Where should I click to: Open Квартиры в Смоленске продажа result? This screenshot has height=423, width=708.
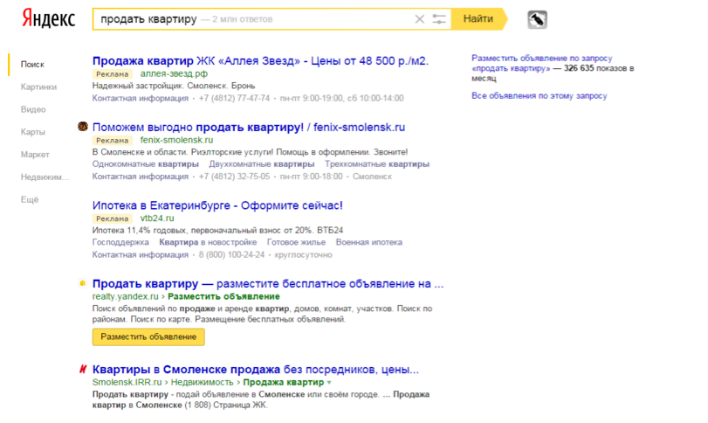pyautogui.click(x=256, y=370)
